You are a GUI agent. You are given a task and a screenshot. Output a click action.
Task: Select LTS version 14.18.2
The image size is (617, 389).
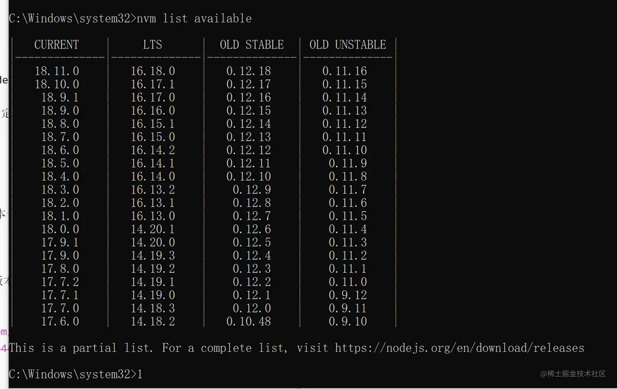(x=153, y=322)
